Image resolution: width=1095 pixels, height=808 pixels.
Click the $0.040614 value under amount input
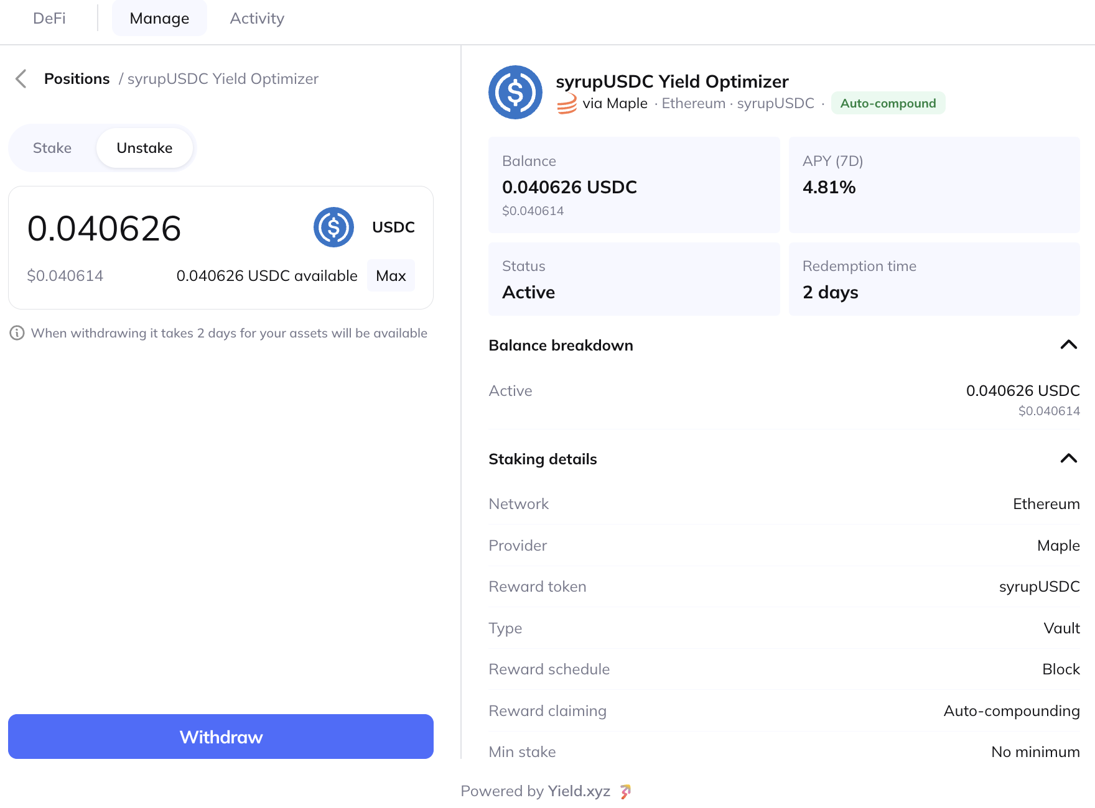[x=65, y=276]
